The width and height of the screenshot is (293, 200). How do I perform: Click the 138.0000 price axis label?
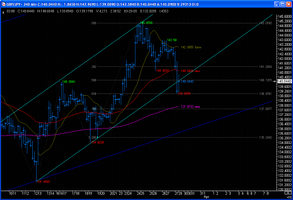pyautogui.click(x=285, y=105)
